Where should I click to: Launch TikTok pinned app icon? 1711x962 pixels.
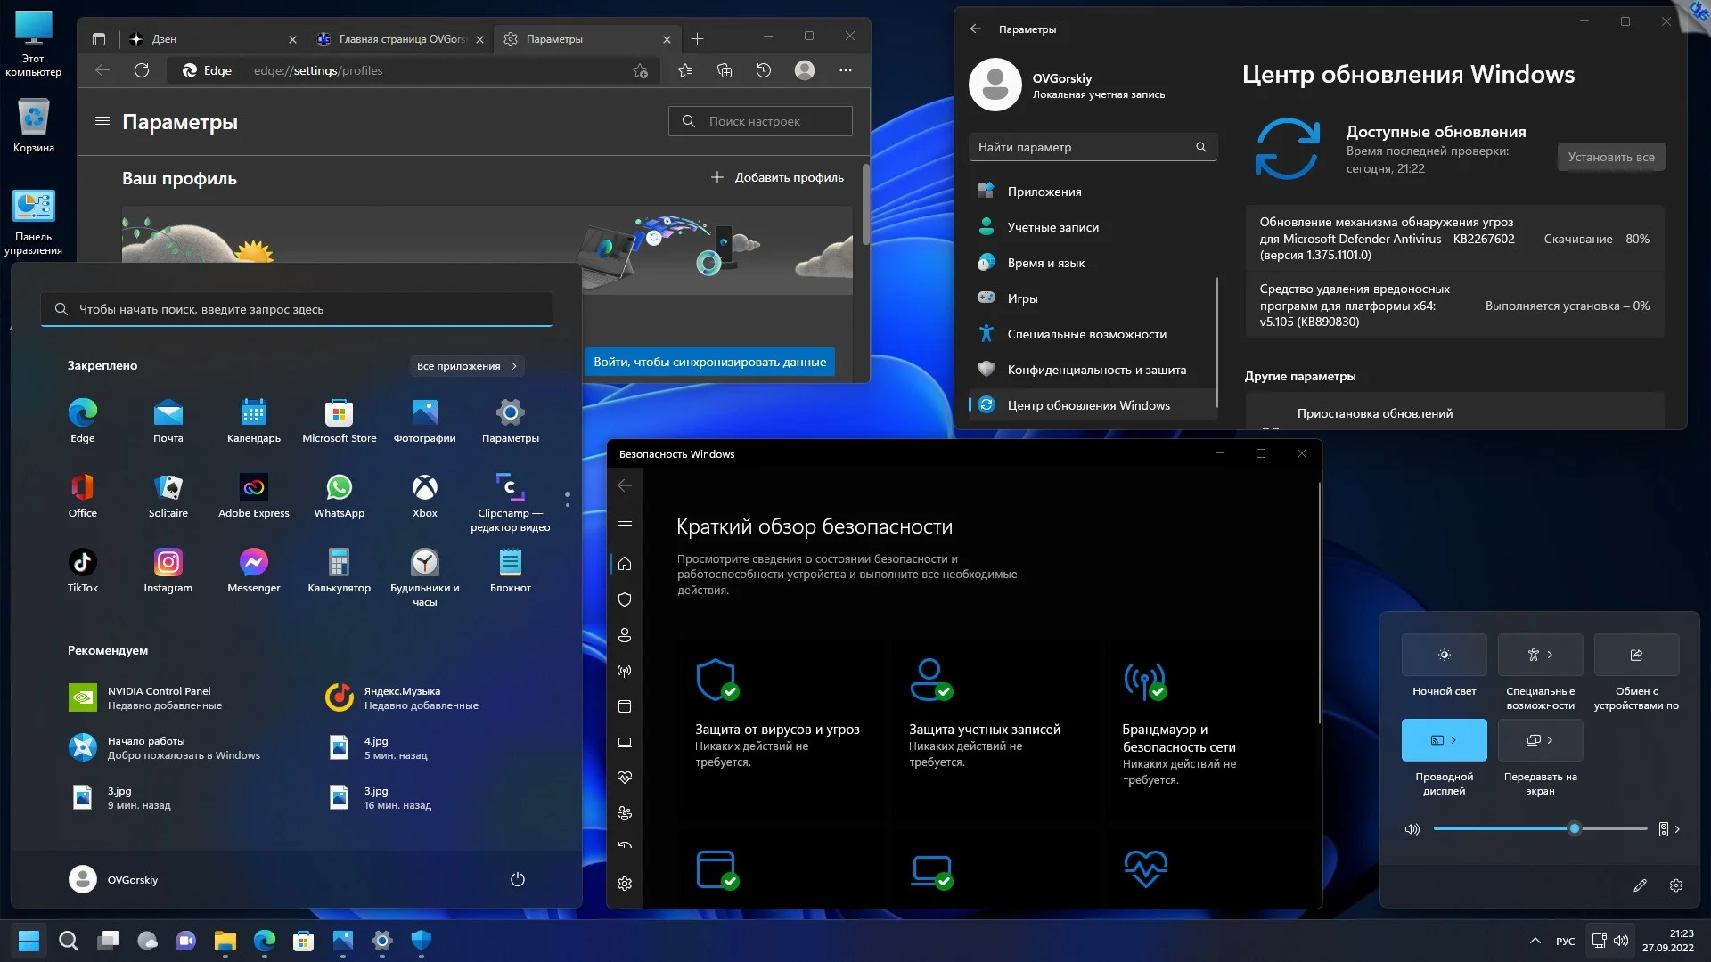82,563
